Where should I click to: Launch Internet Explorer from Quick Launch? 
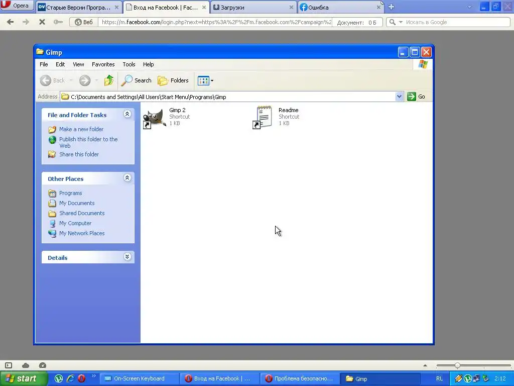[70, 378]
